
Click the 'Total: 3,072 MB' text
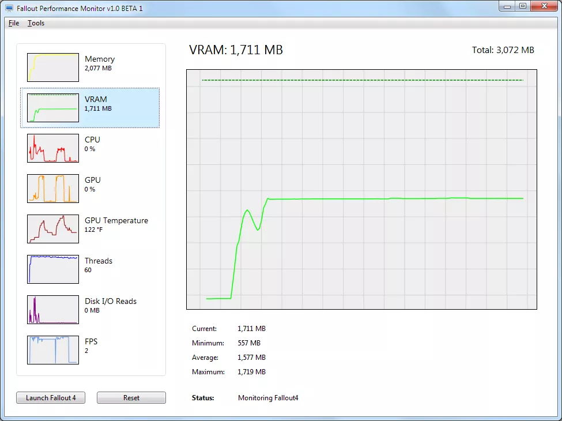click(x=503, y=50)
